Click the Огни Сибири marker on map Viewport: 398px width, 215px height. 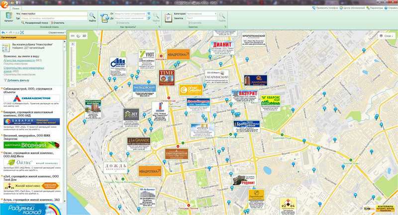coord(191,90)
